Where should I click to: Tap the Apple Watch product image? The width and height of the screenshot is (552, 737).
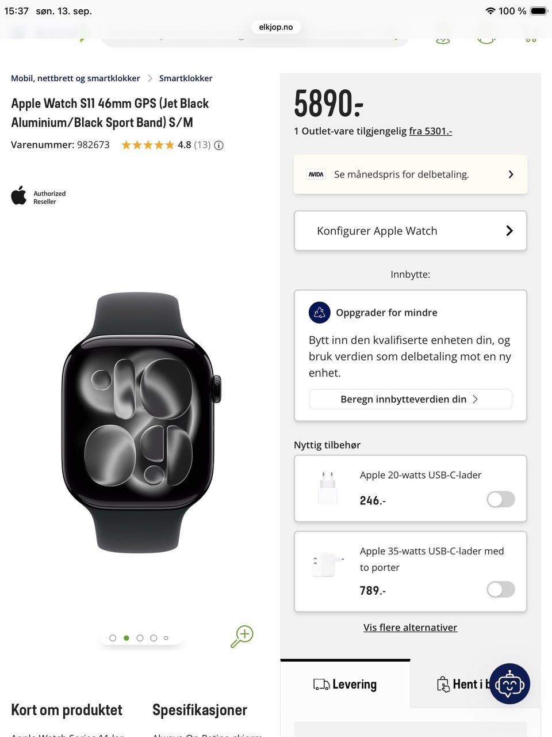(141, 423)
